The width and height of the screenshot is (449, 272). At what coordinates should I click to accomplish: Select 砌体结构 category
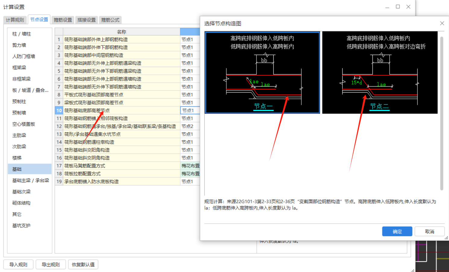(x=30, y=203)
